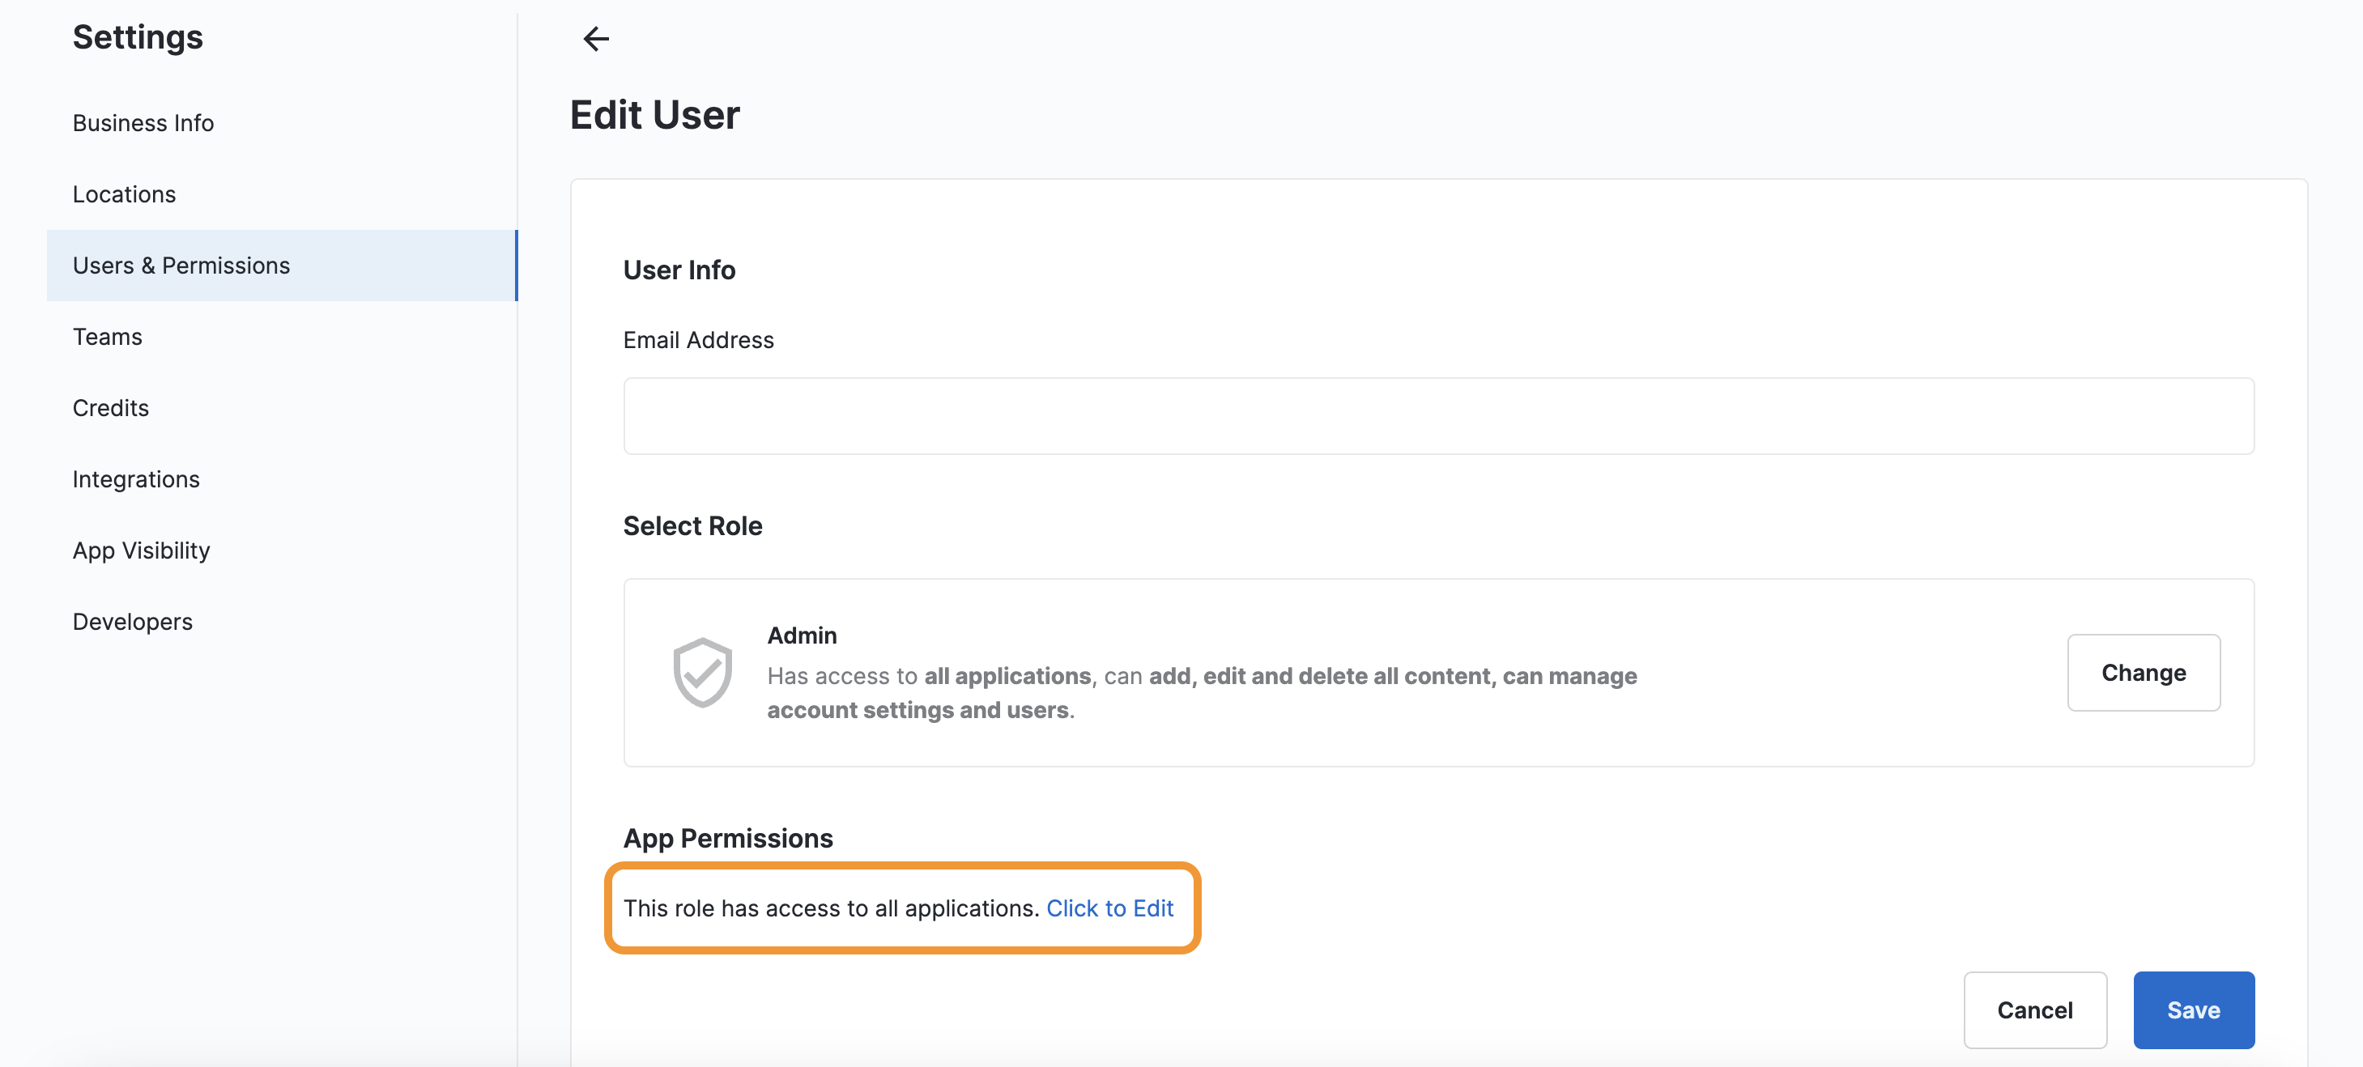This screenshot has width=2363, height=1067.
Task: Open Business Info settings
Action: (x=143, y=123)
